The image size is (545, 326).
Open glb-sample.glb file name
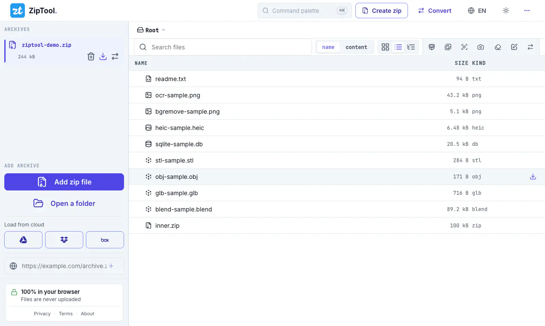coord(177,193)
